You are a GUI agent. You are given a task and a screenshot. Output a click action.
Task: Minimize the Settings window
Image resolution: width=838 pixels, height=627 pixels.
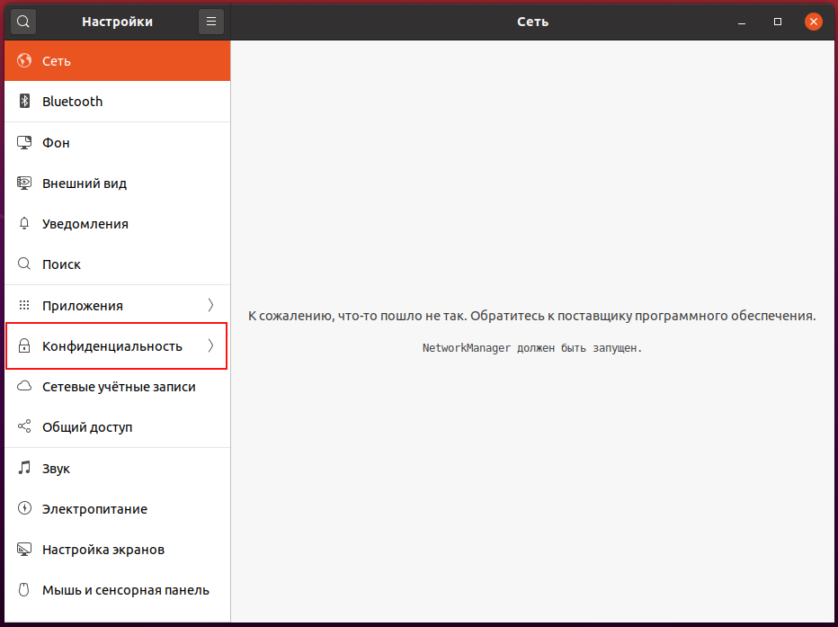pyautogui.click(x=741, y=22)
